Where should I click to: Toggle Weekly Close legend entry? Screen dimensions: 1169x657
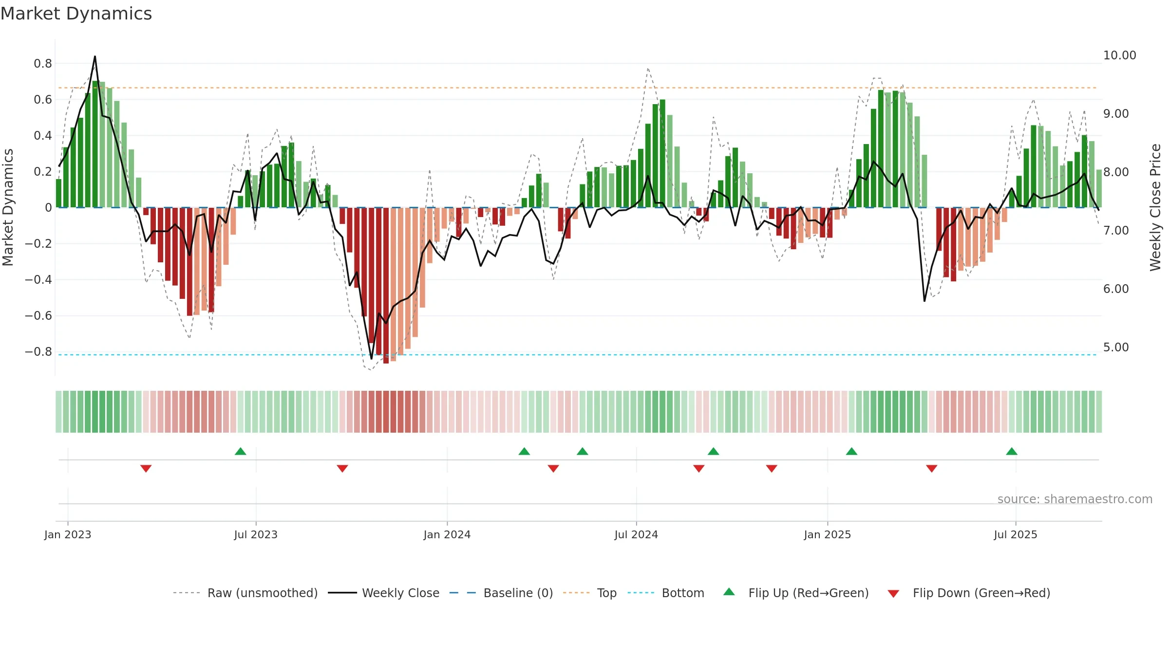click(383, 593)
